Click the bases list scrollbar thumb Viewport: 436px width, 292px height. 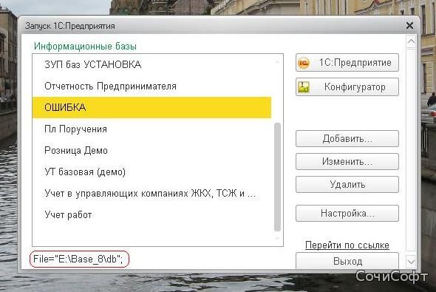tap(277, 177)
